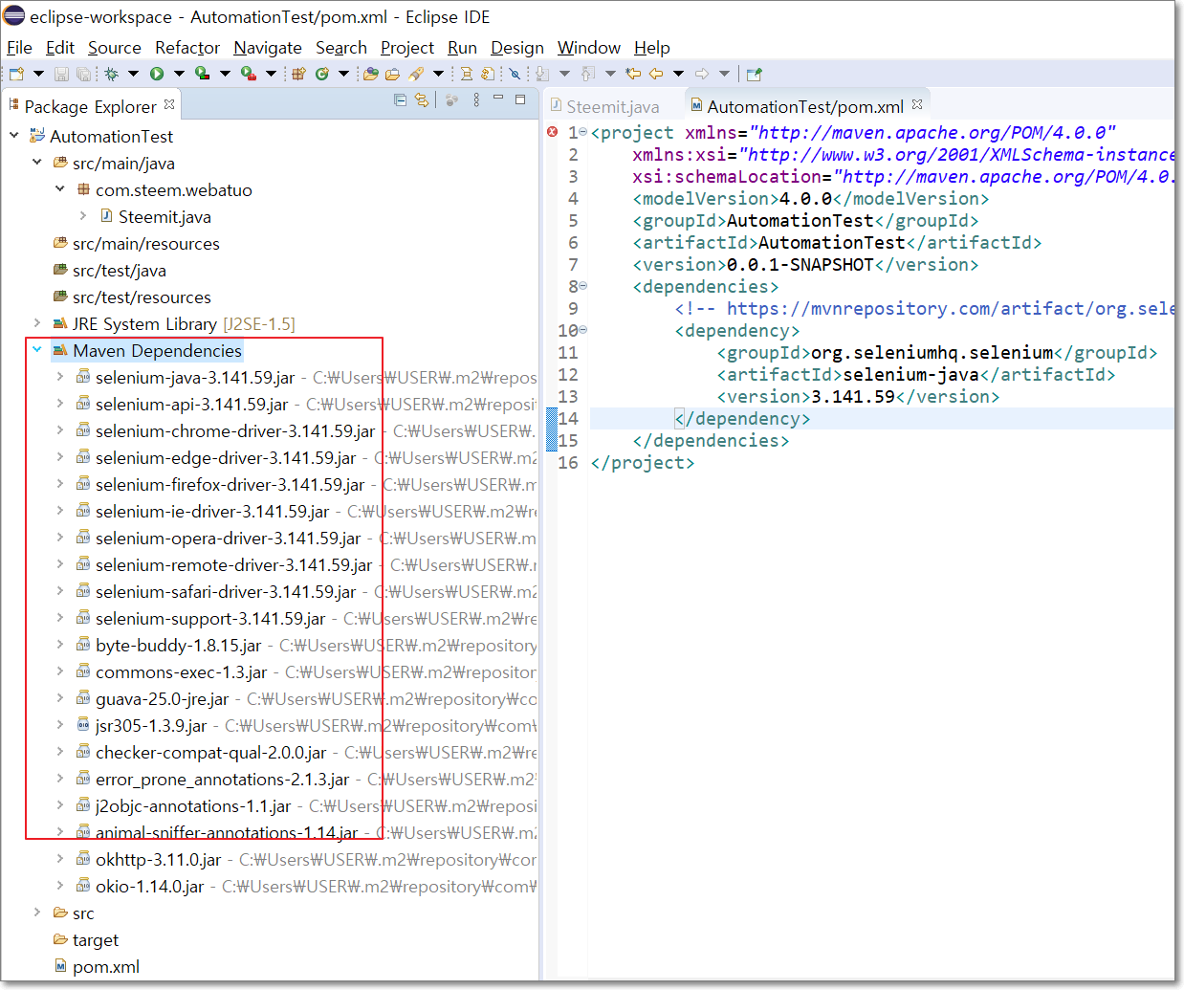
Task: Click the Save icon in toolbar
Action: [61, 74]
